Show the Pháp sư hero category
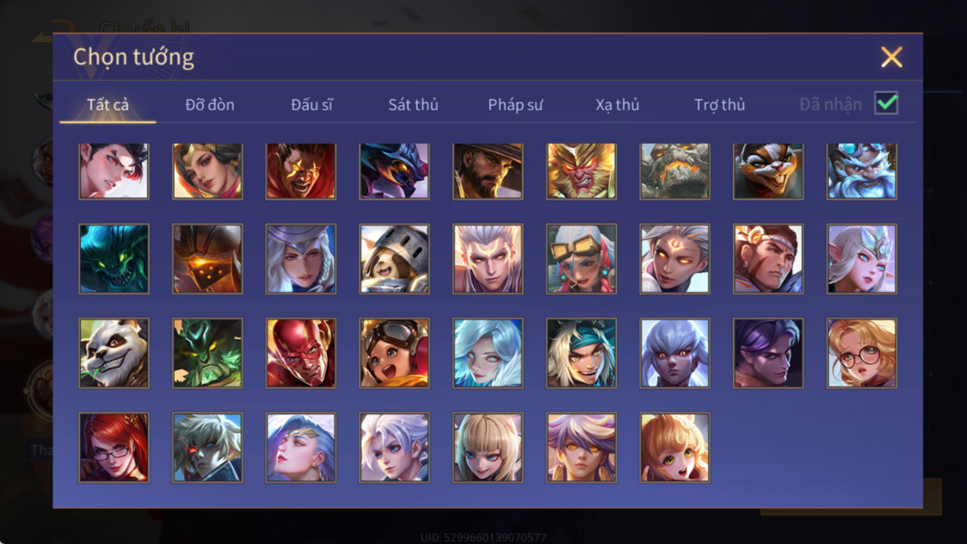Viewport: 967px width, 544px height. pos(515,105)
